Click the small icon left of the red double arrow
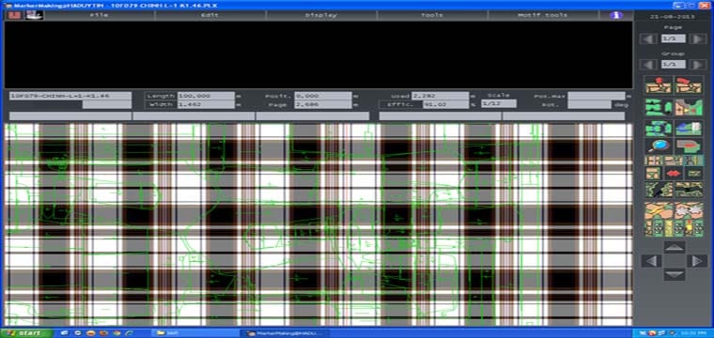 654,174
